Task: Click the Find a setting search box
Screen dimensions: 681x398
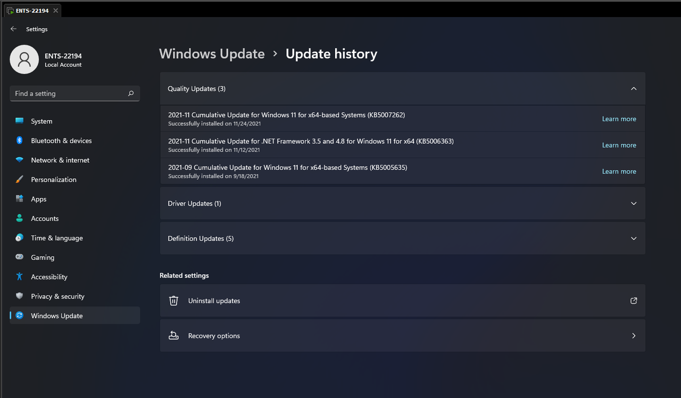Action: click(75, 94)
